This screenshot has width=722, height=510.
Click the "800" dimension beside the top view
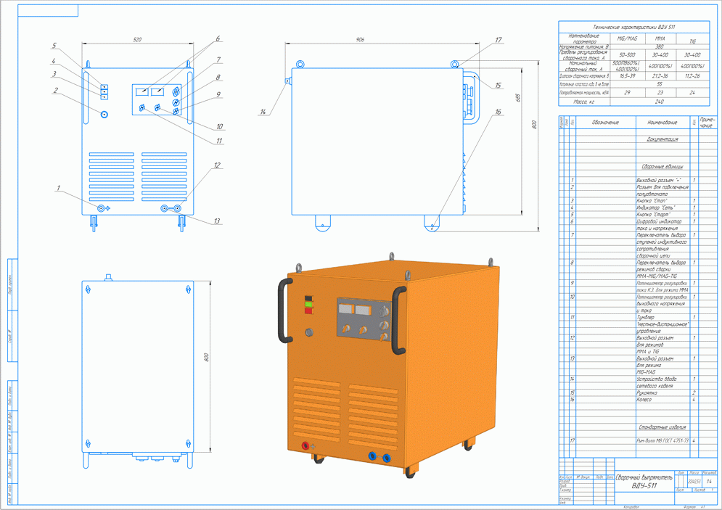(x=206, y=358)
